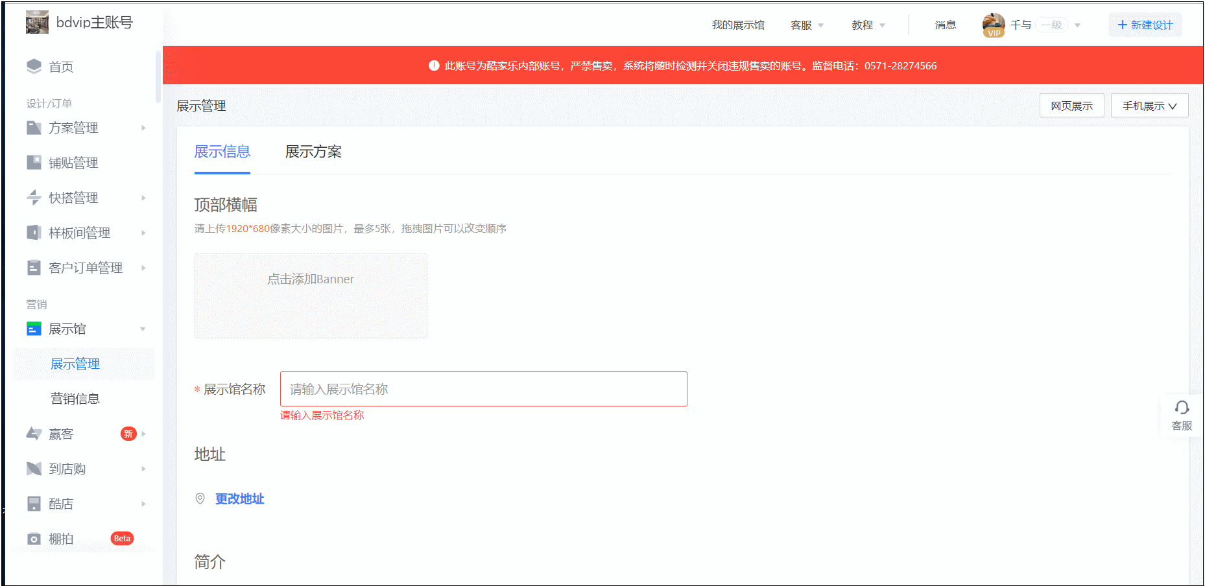Viewport: 1205px width, 586px height.
Task: Expand the 方案管理 submenu arrow
Action: (143, 128)
